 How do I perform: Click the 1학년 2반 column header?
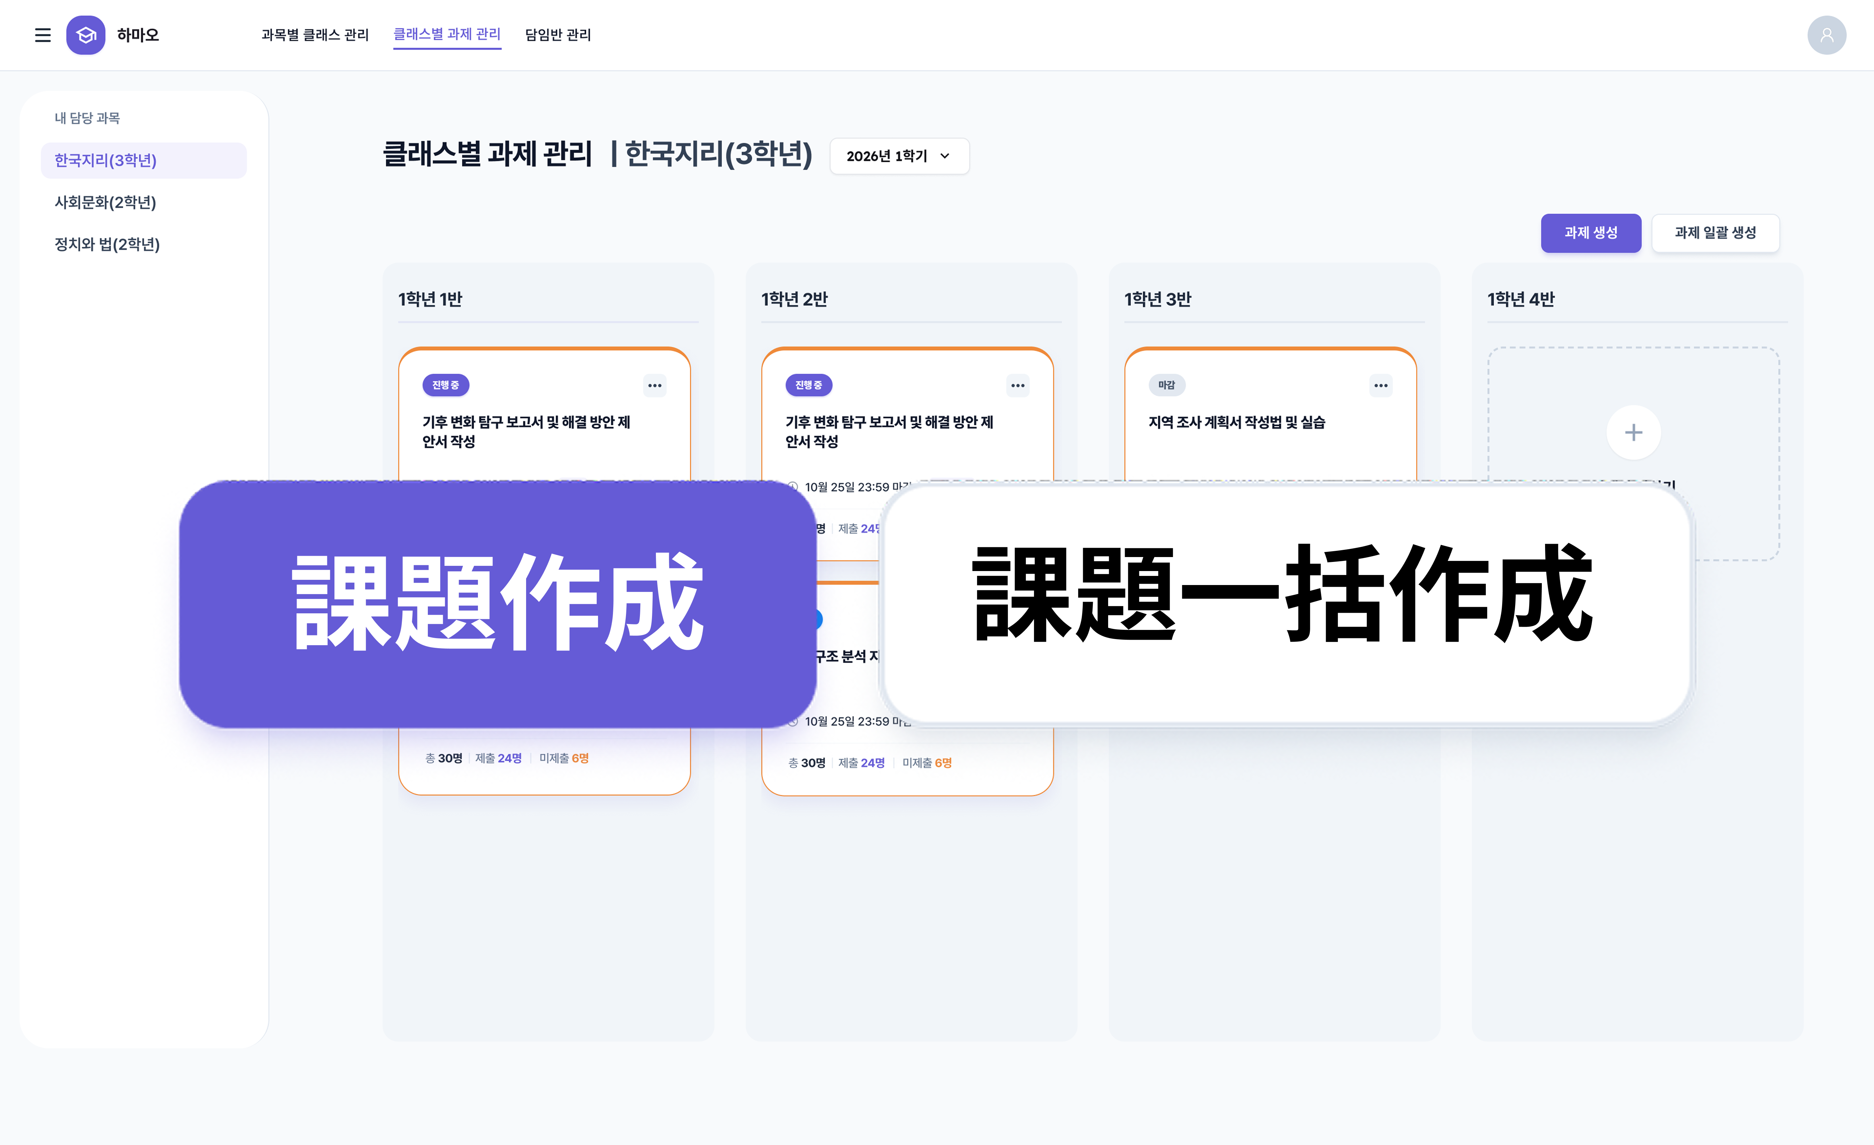(794, 299)
